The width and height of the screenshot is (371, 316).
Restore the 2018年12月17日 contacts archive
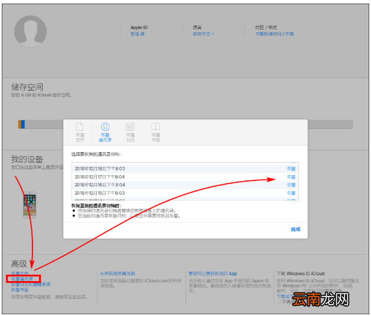[x=291, y=177]
